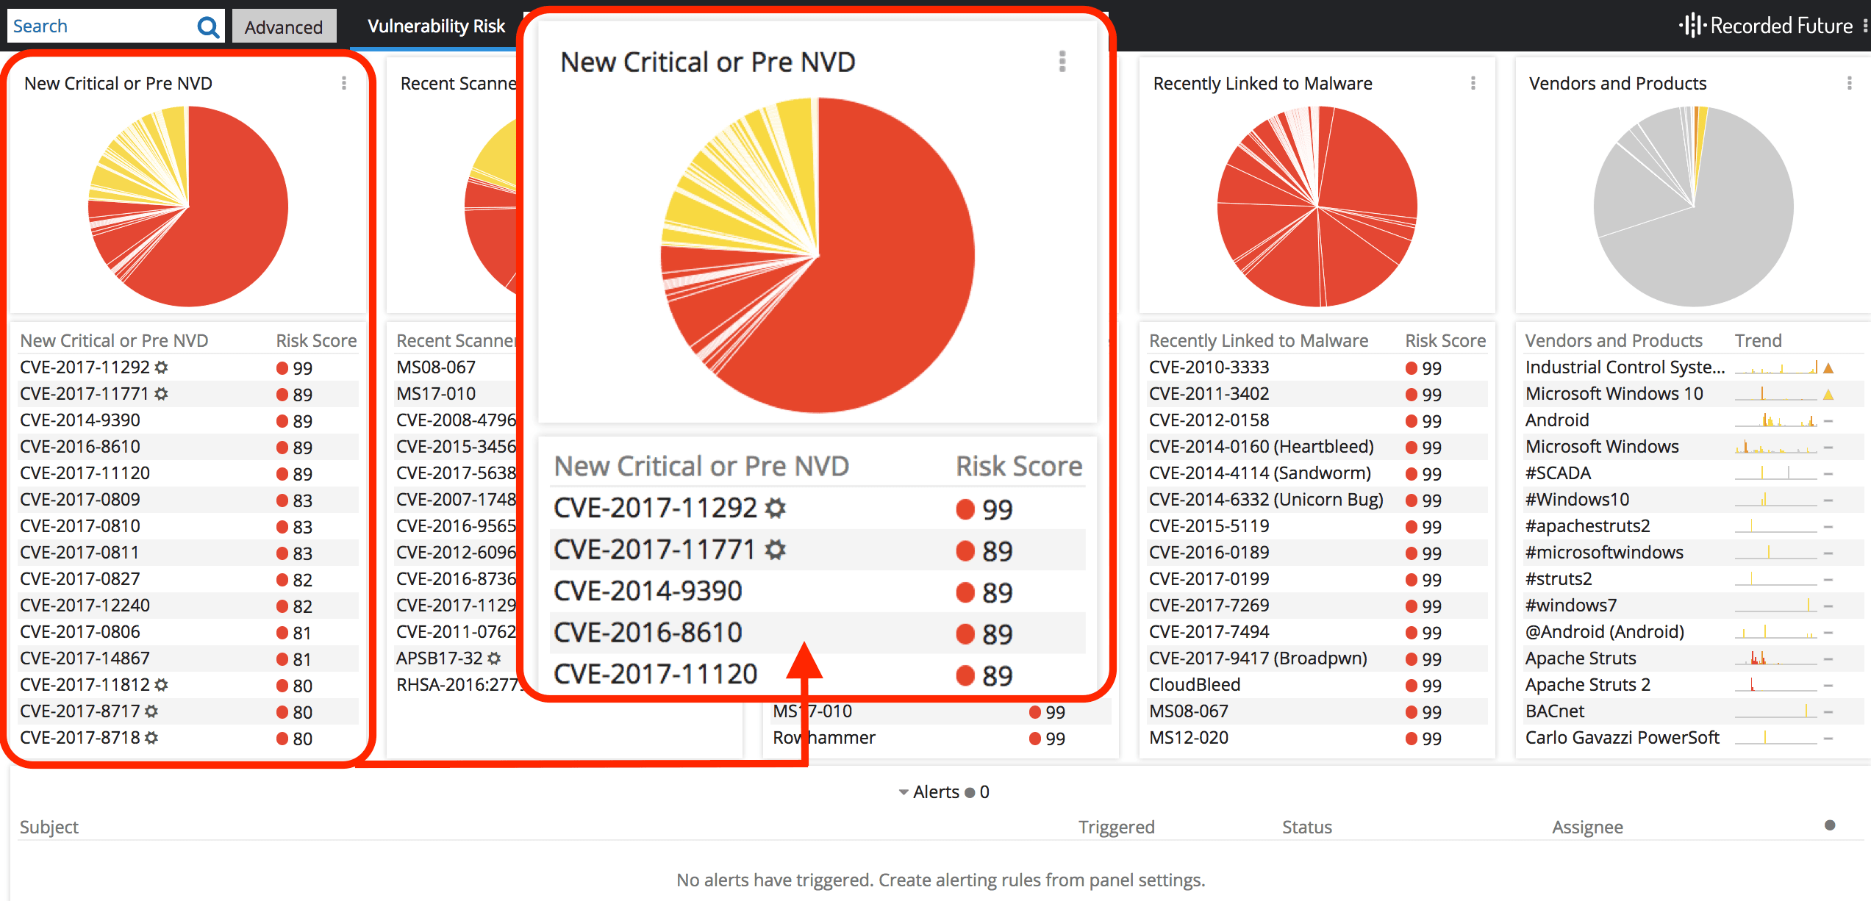
Task: Sort alerts by Subject column
Action: 49,827
